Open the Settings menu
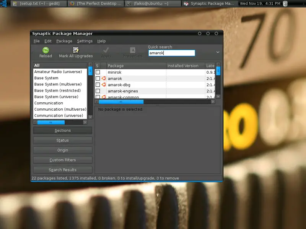This screenshot has width=306, height=229. pos(85,41)
